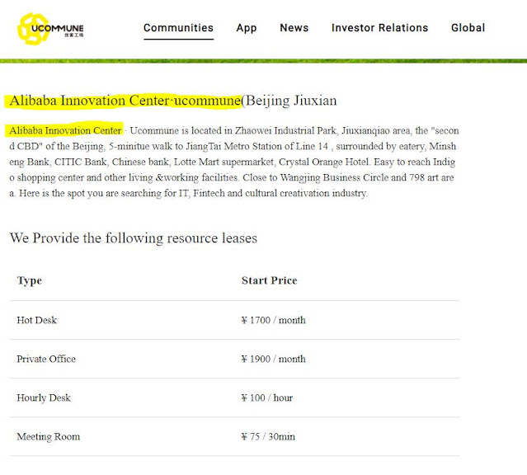Viewport: 527px width, 475px height.
Task: Select the Hourly Desk row label
Action: [x=44, y=398]
